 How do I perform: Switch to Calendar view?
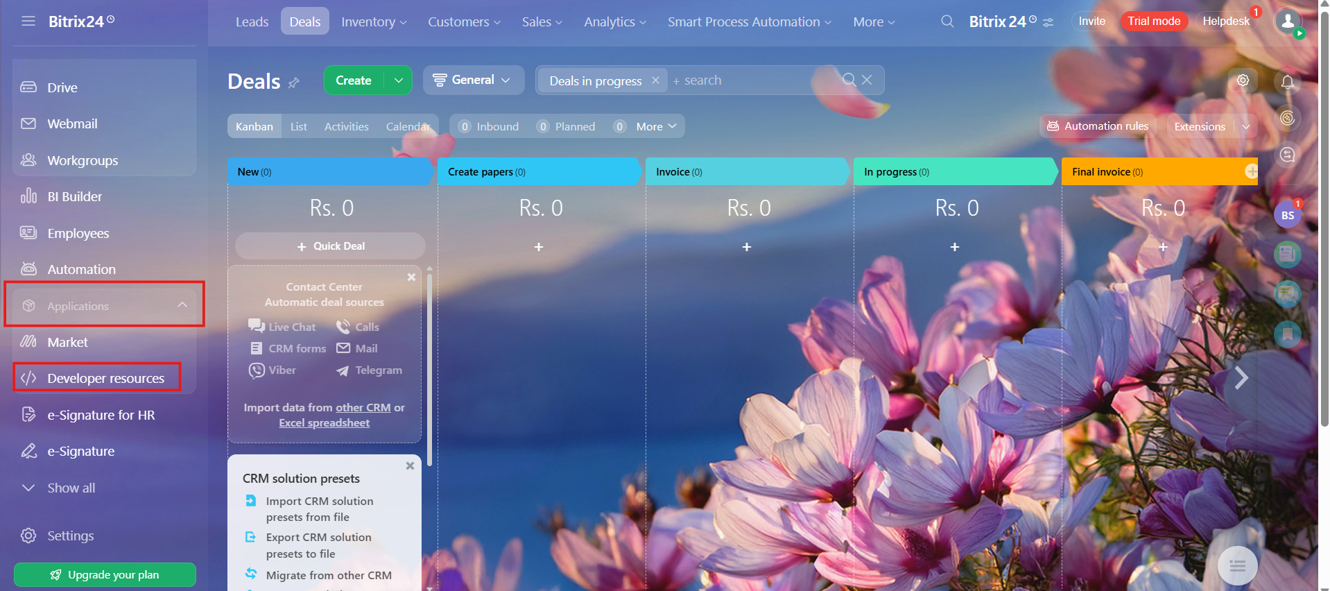point(408,126)
